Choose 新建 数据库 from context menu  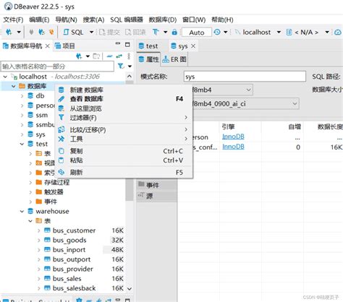pyautogui.click(x=124, y=90)
